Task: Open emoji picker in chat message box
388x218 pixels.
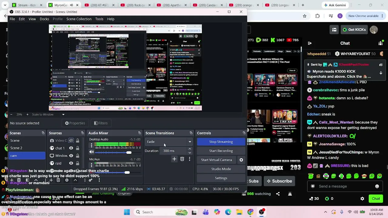Action: pos(377,186)
